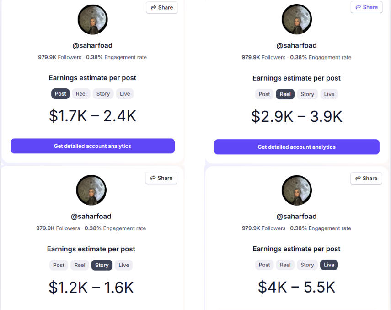Select Live tab in top-right card

tap(329, 94)
